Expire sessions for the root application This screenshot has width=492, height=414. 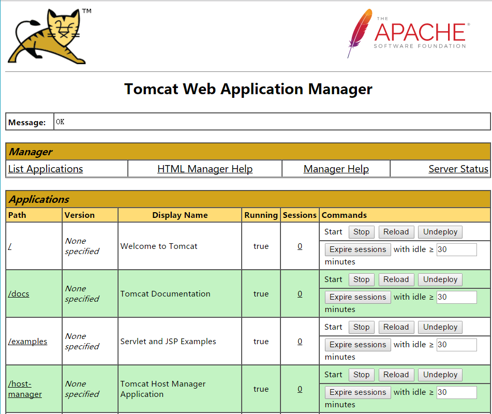(357, 249)
